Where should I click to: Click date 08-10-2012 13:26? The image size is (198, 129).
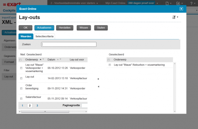tap(58, 68)
